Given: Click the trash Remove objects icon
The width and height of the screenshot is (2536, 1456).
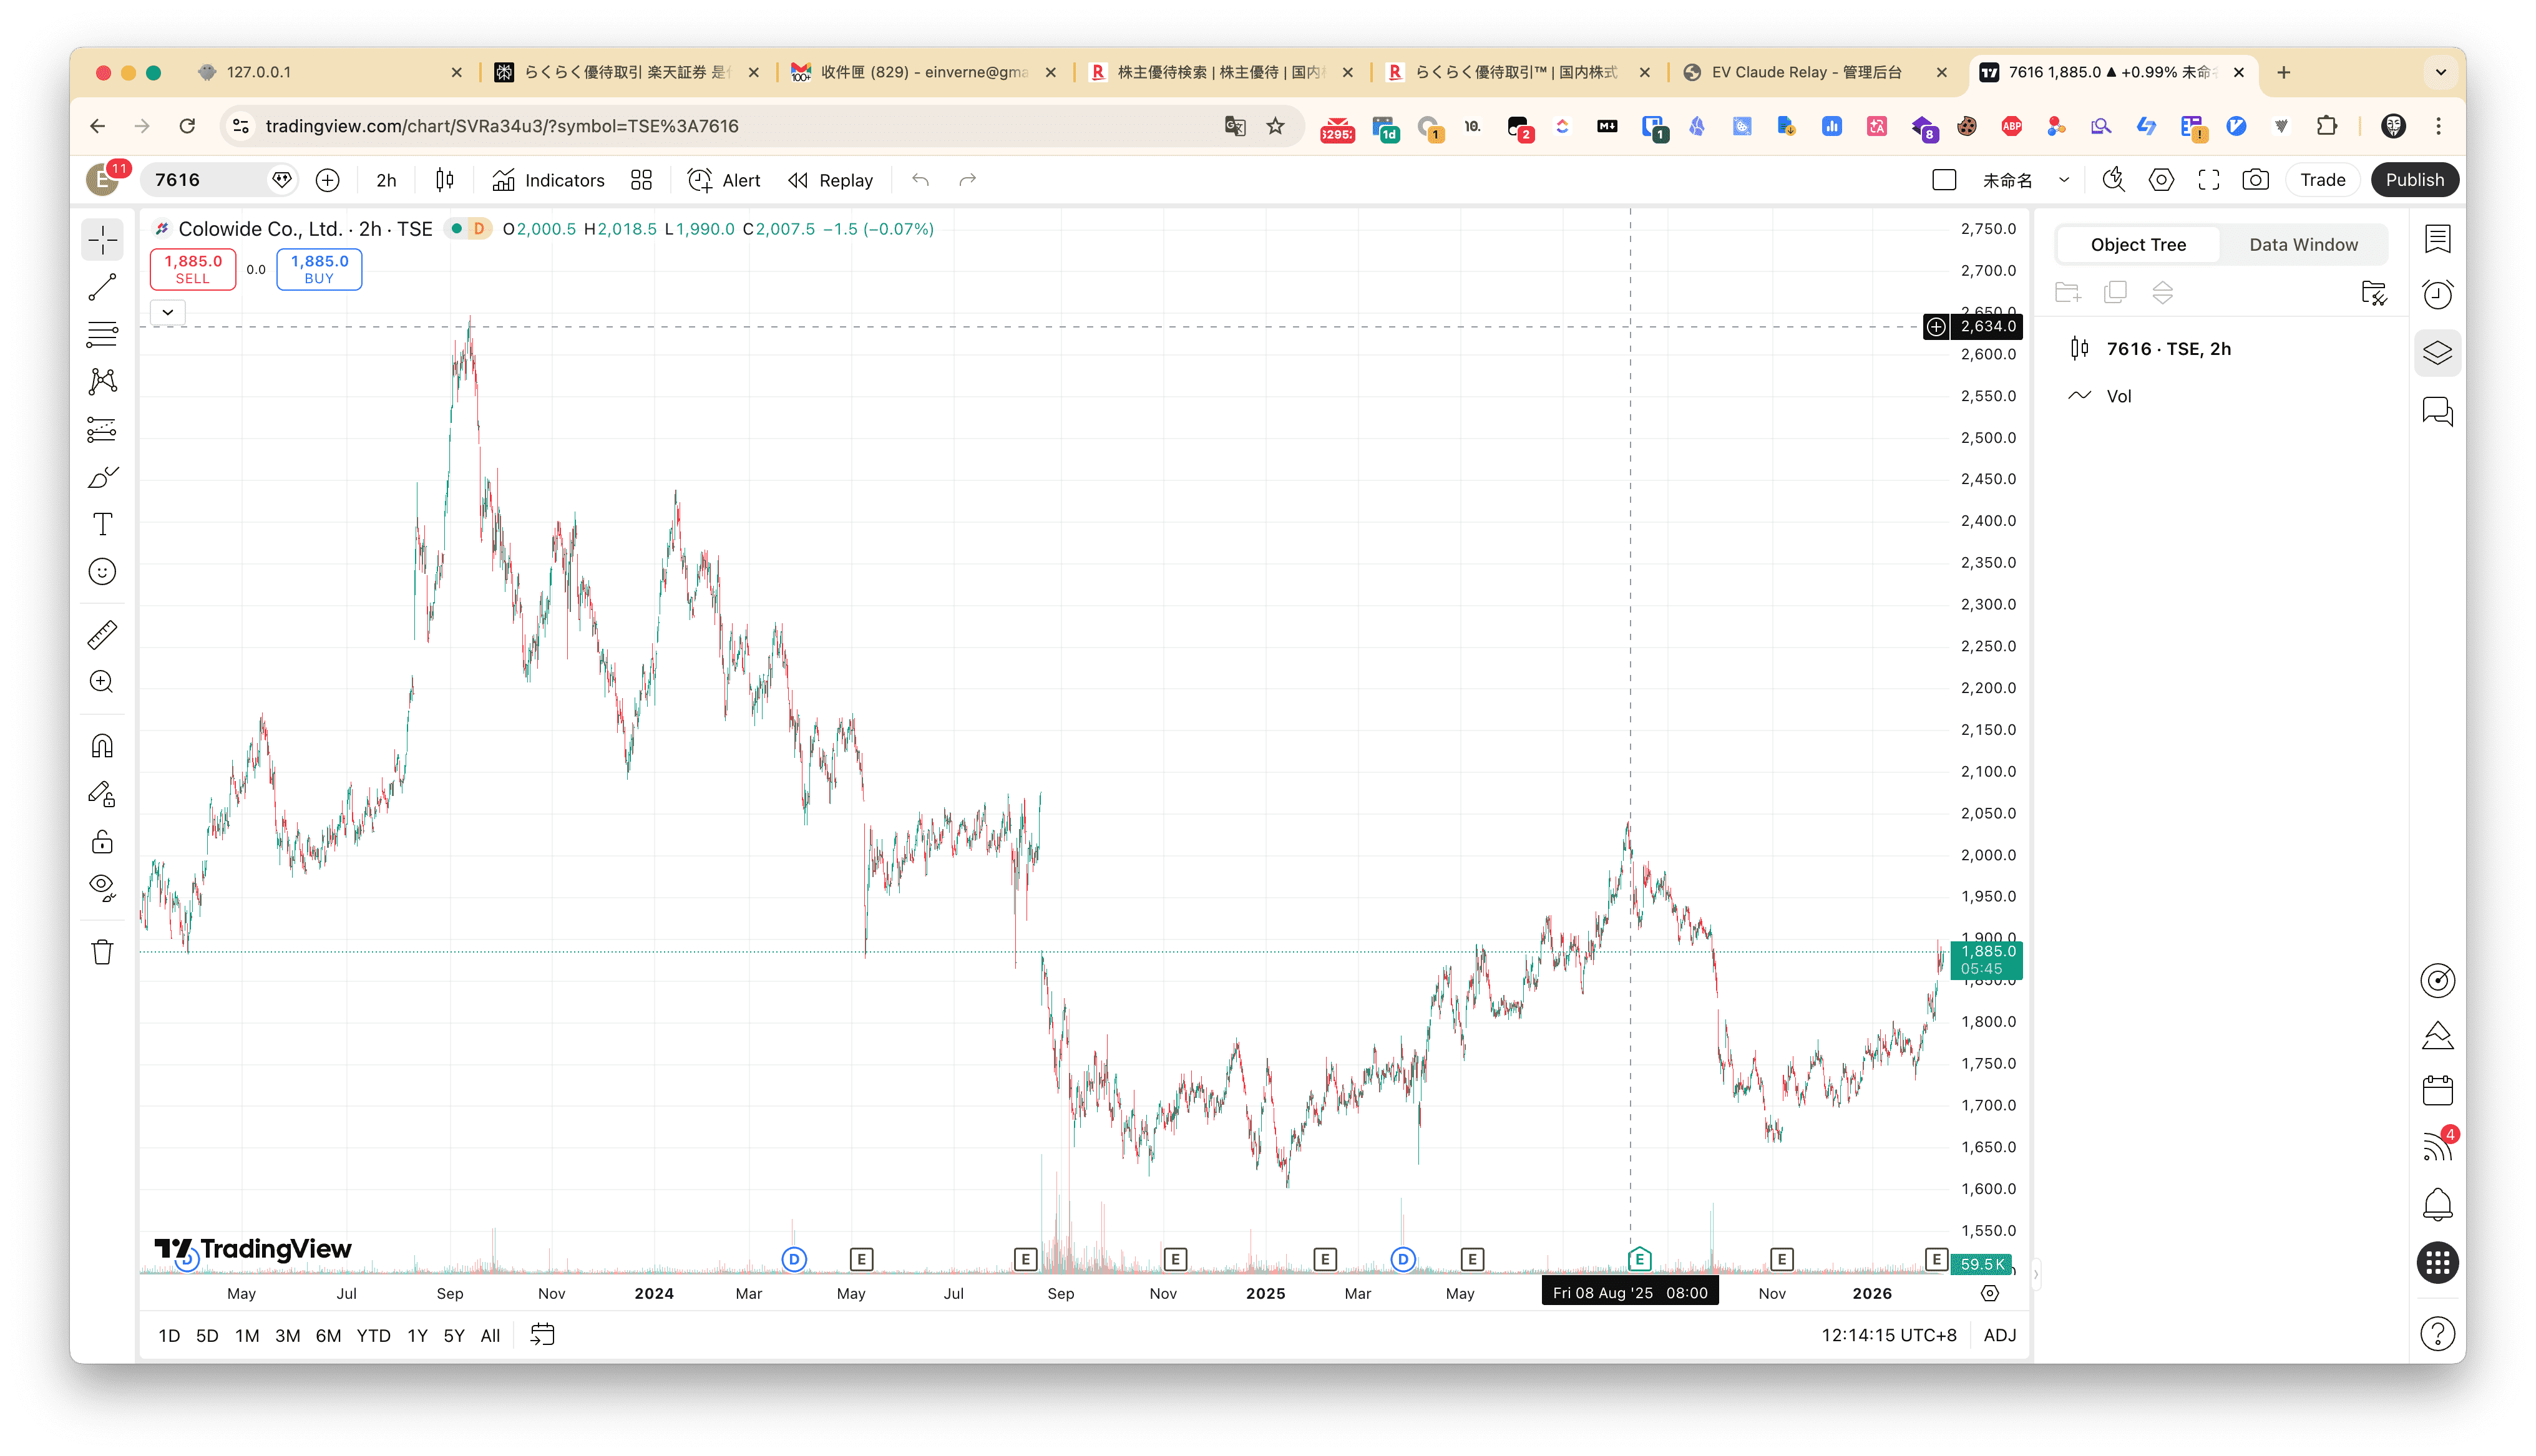Looking at the screenshot, I should [x=102, y=952].
